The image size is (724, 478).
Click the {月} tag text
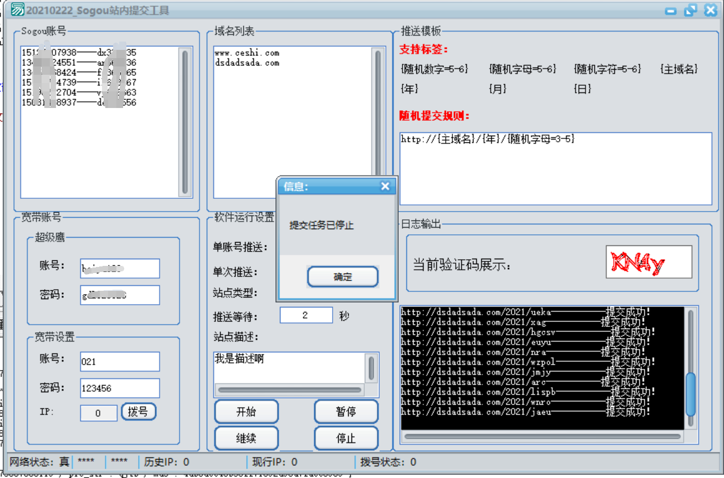coord(497,89)
